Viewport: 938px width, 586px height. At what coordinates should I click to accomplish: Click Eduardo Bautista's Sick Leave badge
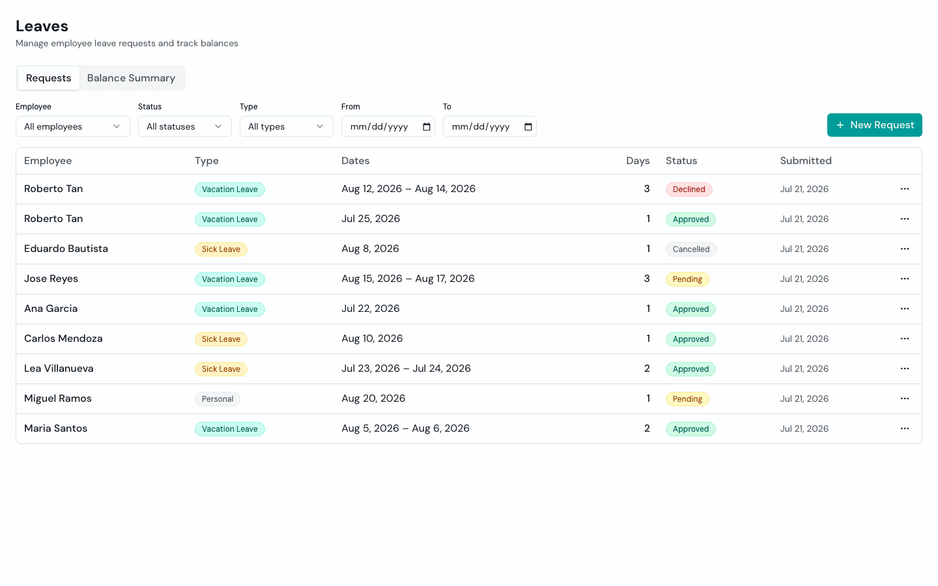[221, 249]
